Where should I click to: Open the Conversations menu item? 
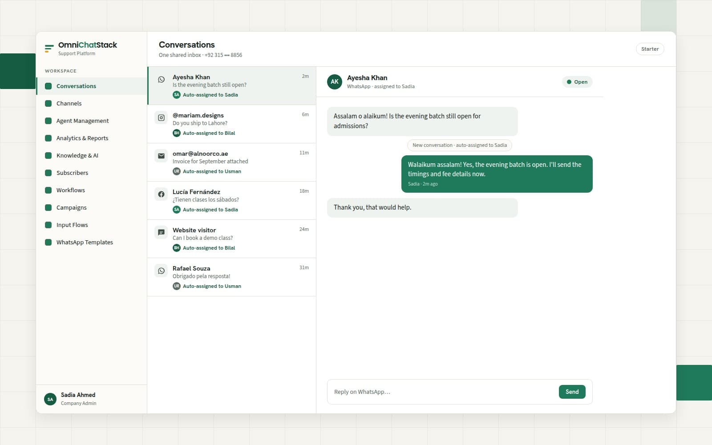click(x=92, y=86)
